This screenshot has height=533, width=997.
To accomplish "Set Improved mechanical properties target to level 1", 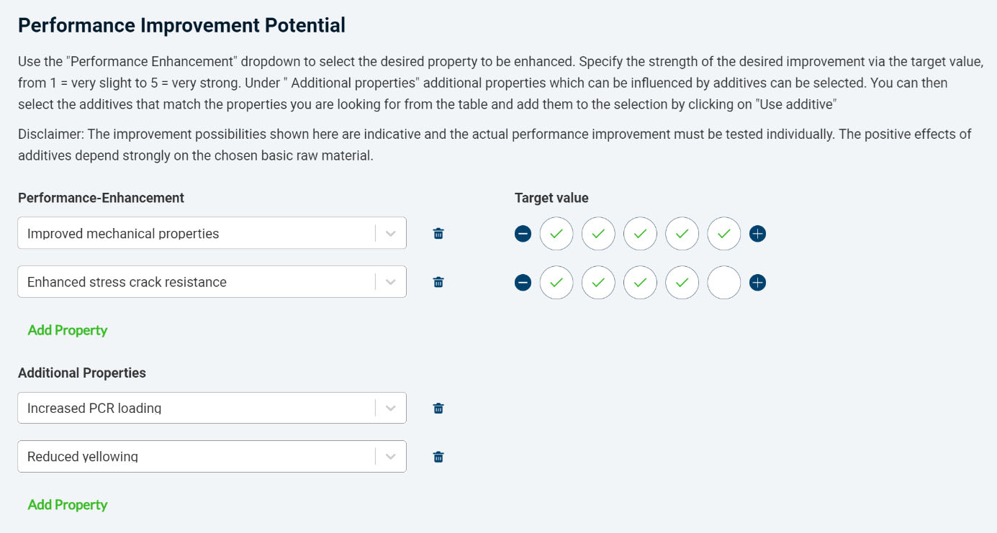I will (556, 233).
